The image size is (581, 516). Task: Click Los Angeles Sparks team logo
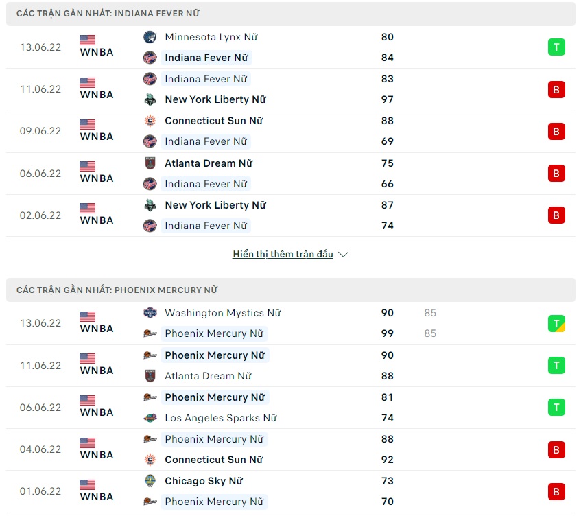tap(150, 418)
